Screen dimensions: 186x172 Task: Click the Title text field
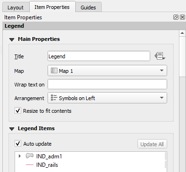point(99,56)
